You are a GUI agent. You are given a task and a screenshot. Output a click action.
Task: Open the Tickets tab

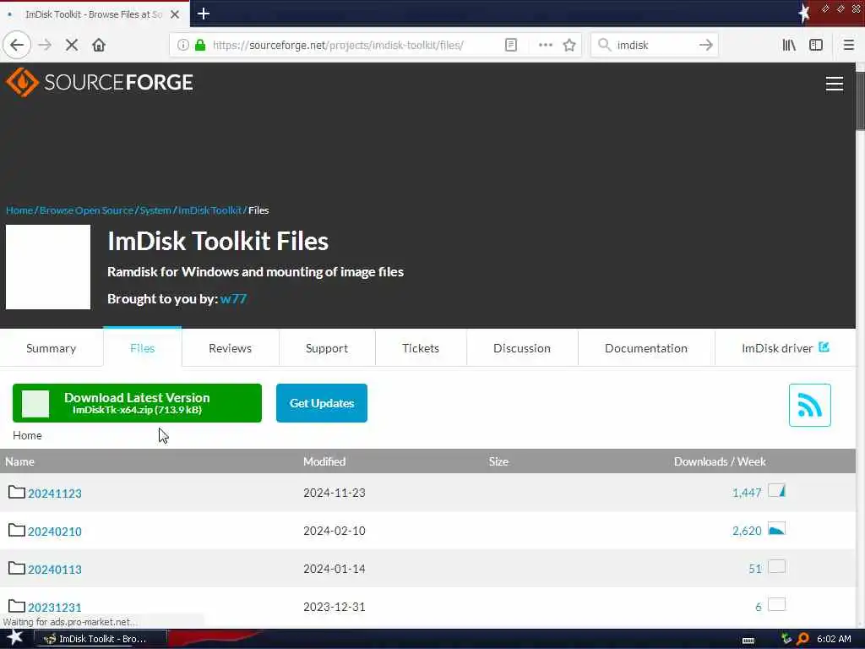(421, 348)
